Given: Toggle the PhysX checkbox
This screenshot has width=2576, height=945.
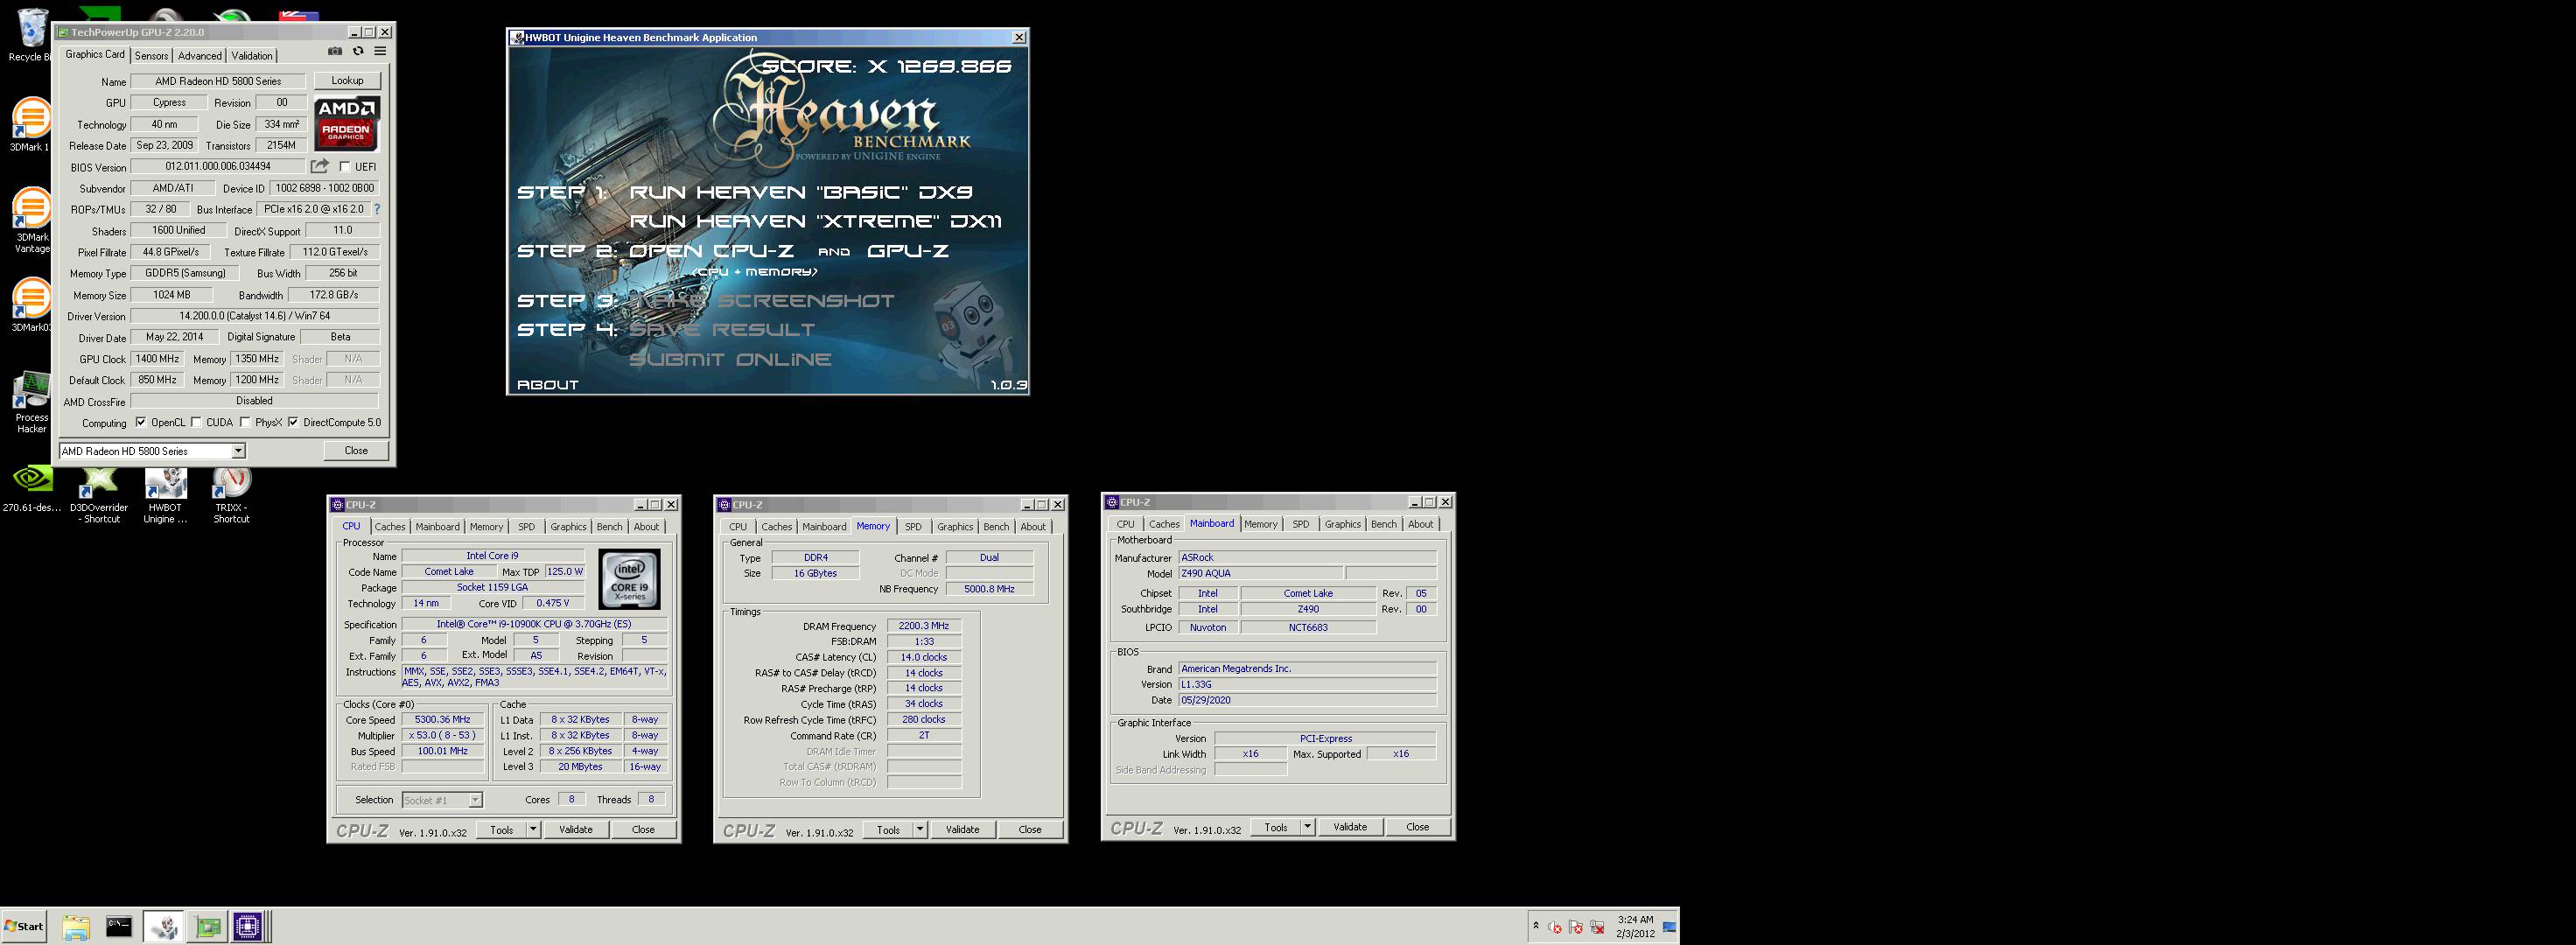Looking at the screenshot, I should (245, 422).
